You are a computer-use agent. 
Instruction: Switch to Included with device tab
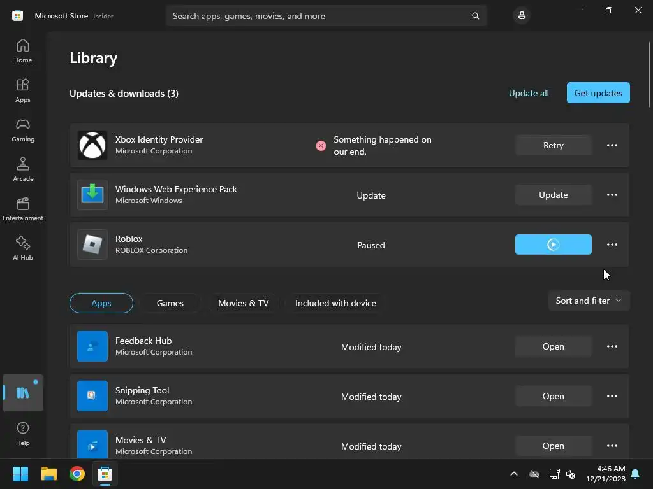point(335,303)
